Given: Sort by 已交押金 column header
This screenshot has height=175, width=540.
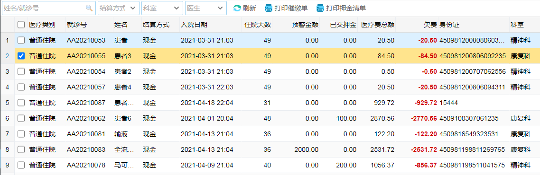Looking at the screenshot, I should pos(343,25).
